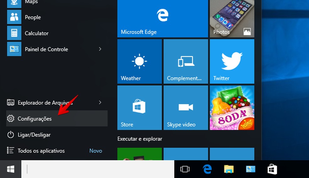This screenshot has height=178, width=309.
Task: Click the taskbar search box
Action: click(98, 169)
